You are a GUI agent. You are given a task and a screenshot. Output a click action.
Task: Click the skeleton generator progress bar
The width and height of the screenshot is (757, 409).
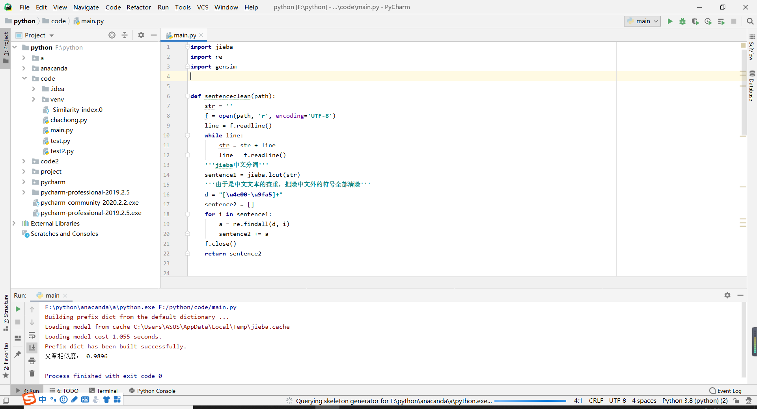(x=530, y=401)
